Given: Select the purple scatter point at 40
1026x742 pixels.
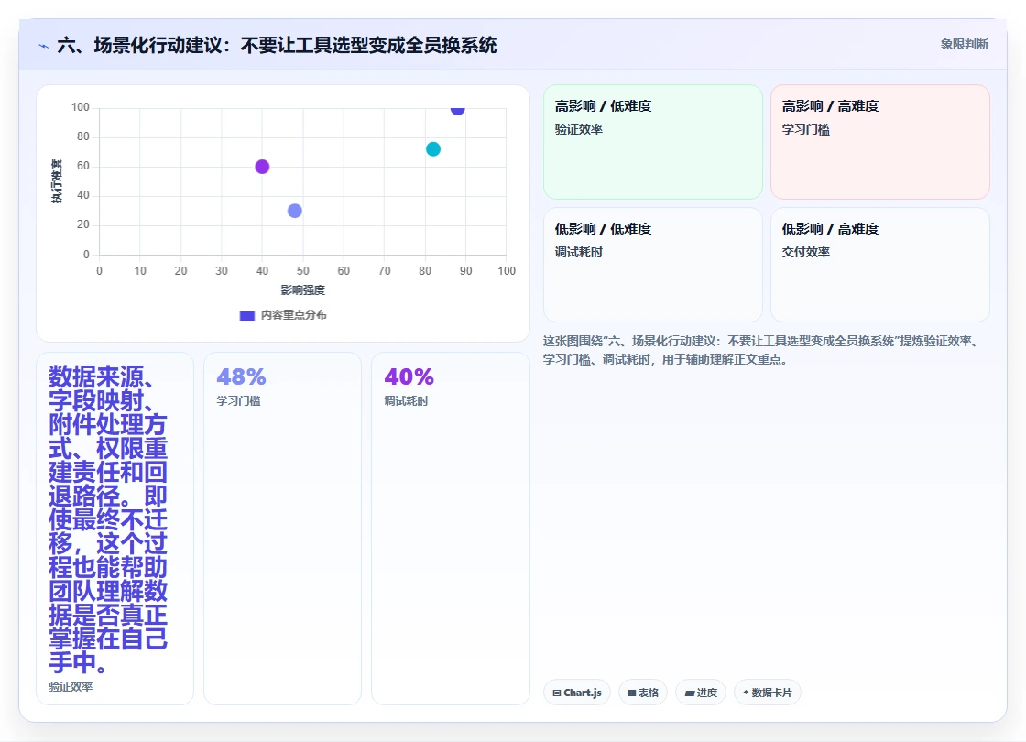Looking at the screenshot, I should click(x=262, y=167).
